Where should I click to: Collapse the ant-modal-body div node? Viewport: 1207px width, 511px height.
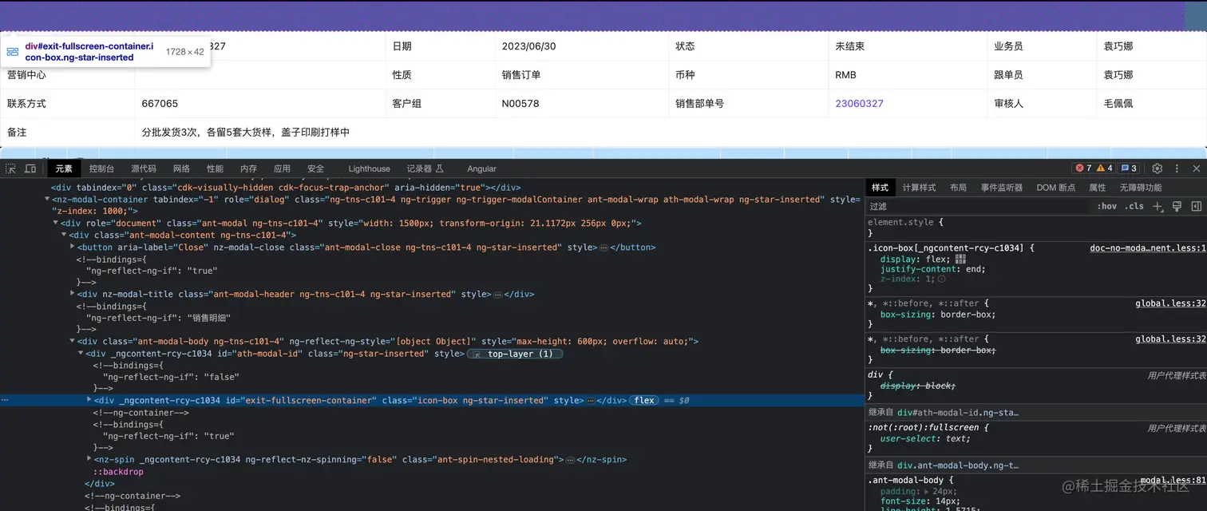tap(73, 342)
